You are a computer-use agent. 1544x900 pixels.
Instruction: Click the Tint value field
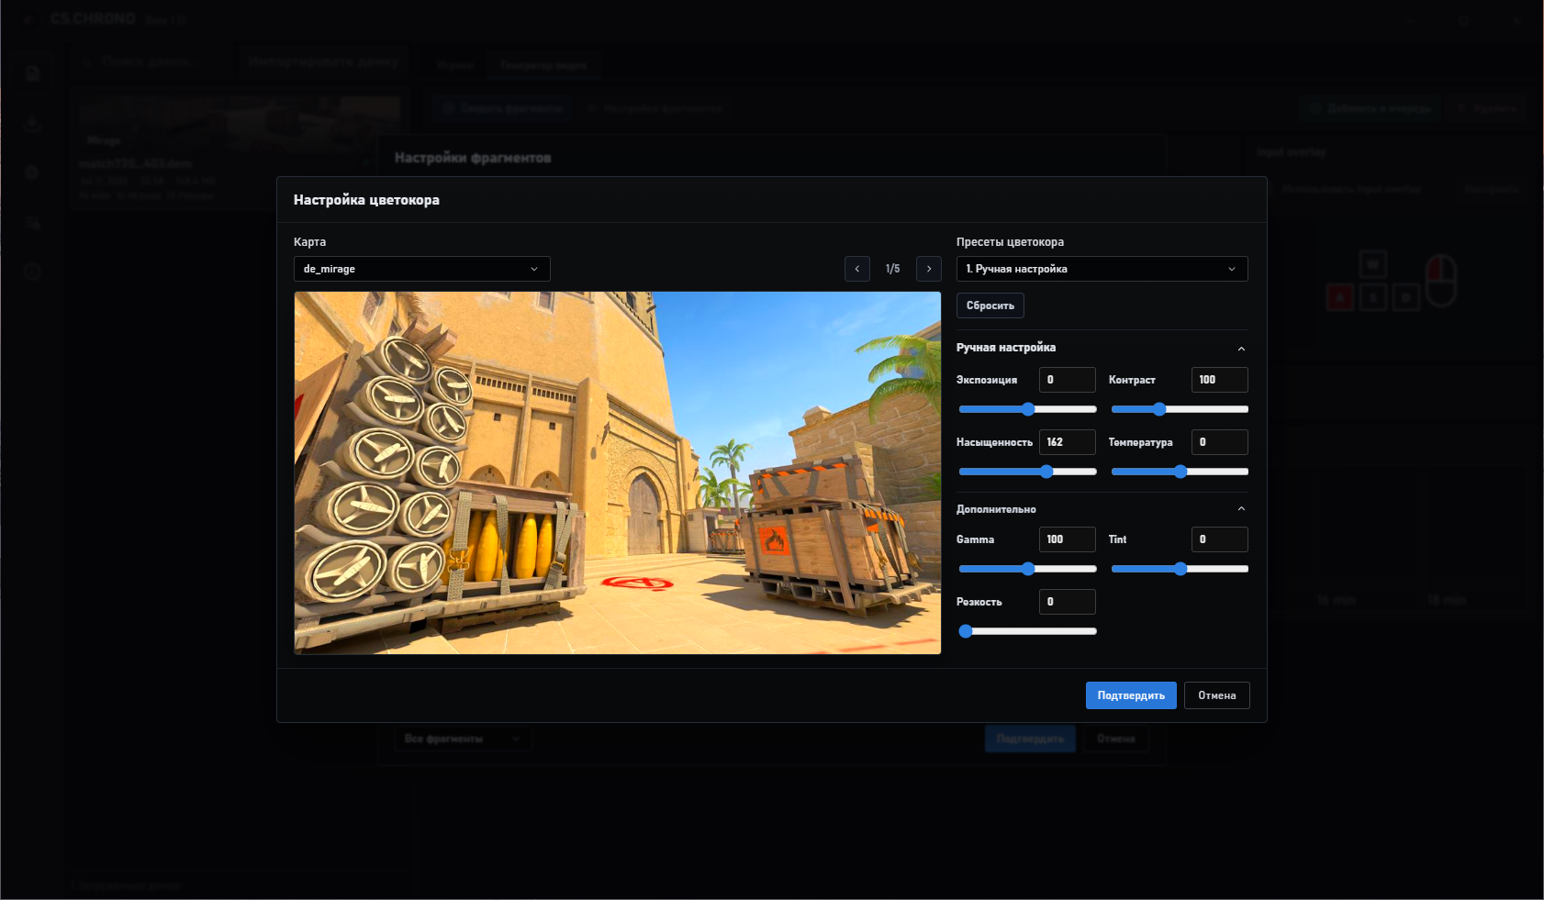(1220, 539)
